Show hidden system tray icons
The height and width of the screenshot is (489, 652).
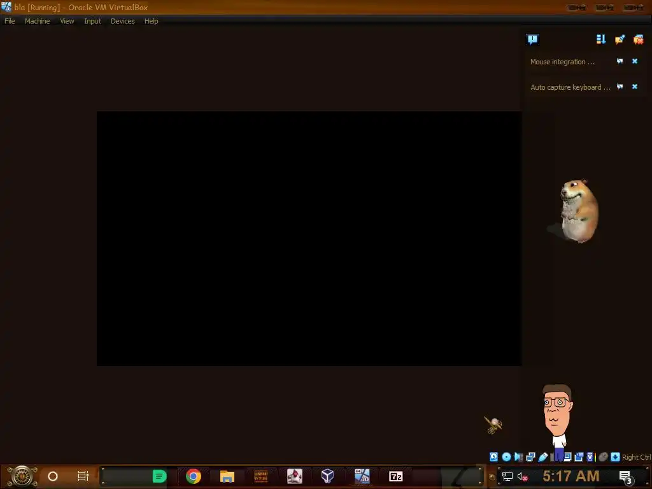tap(492, 476)
